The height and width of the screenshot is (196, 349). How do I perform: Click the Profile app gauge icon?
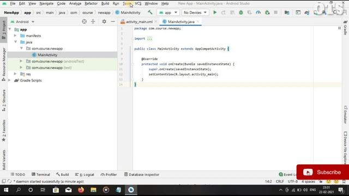tap(258, 13)
